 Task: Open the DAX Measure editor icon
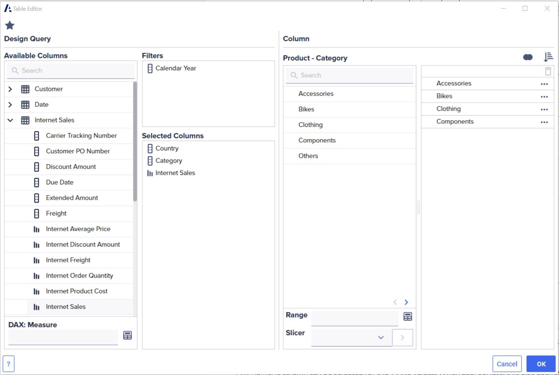tap(127, 335)
